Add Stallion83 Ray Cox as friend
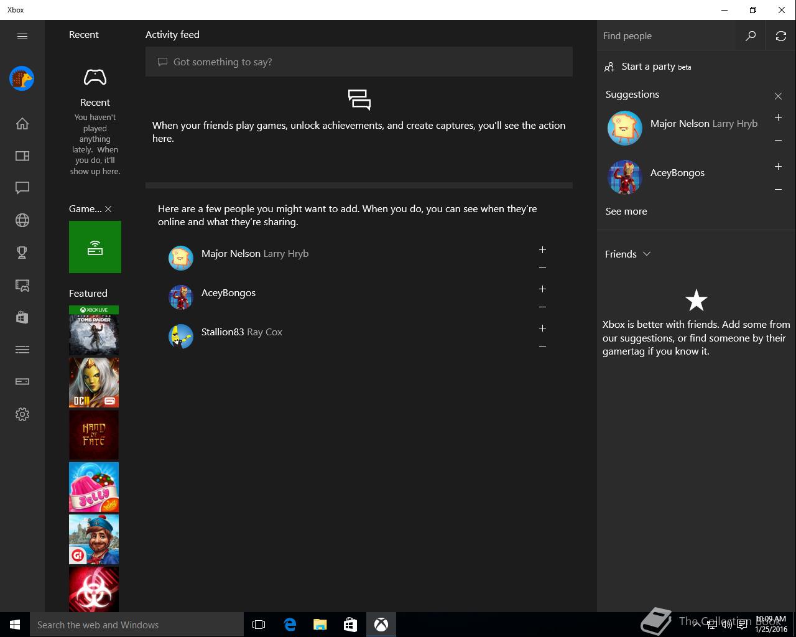The height and width of the screenshot is (637, 796). 542,328
